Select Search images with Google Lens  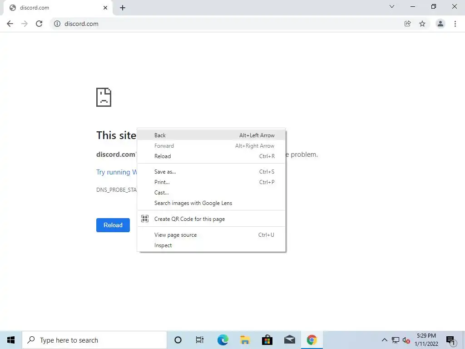point(211,203)
